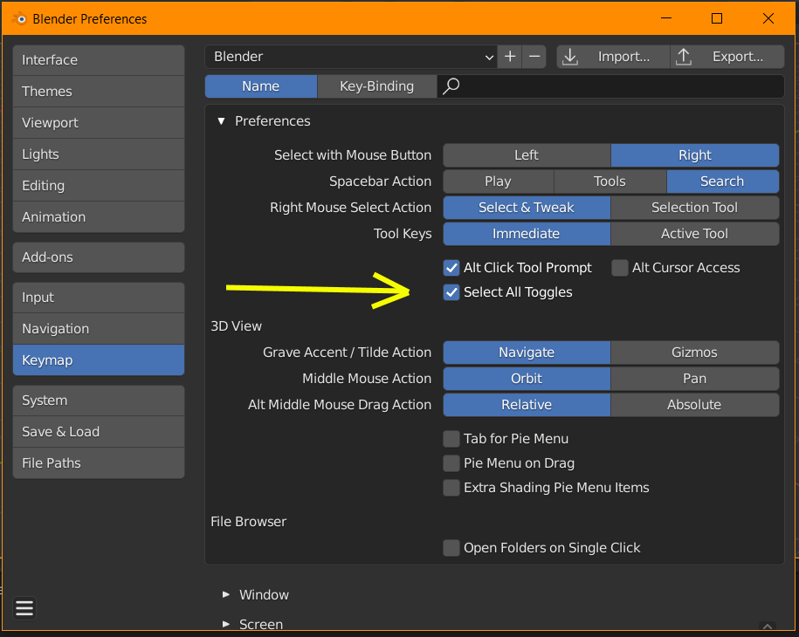Collapse the Preferences section triangle
Viewport: 799px width, 637px height.
pos(221,121)
